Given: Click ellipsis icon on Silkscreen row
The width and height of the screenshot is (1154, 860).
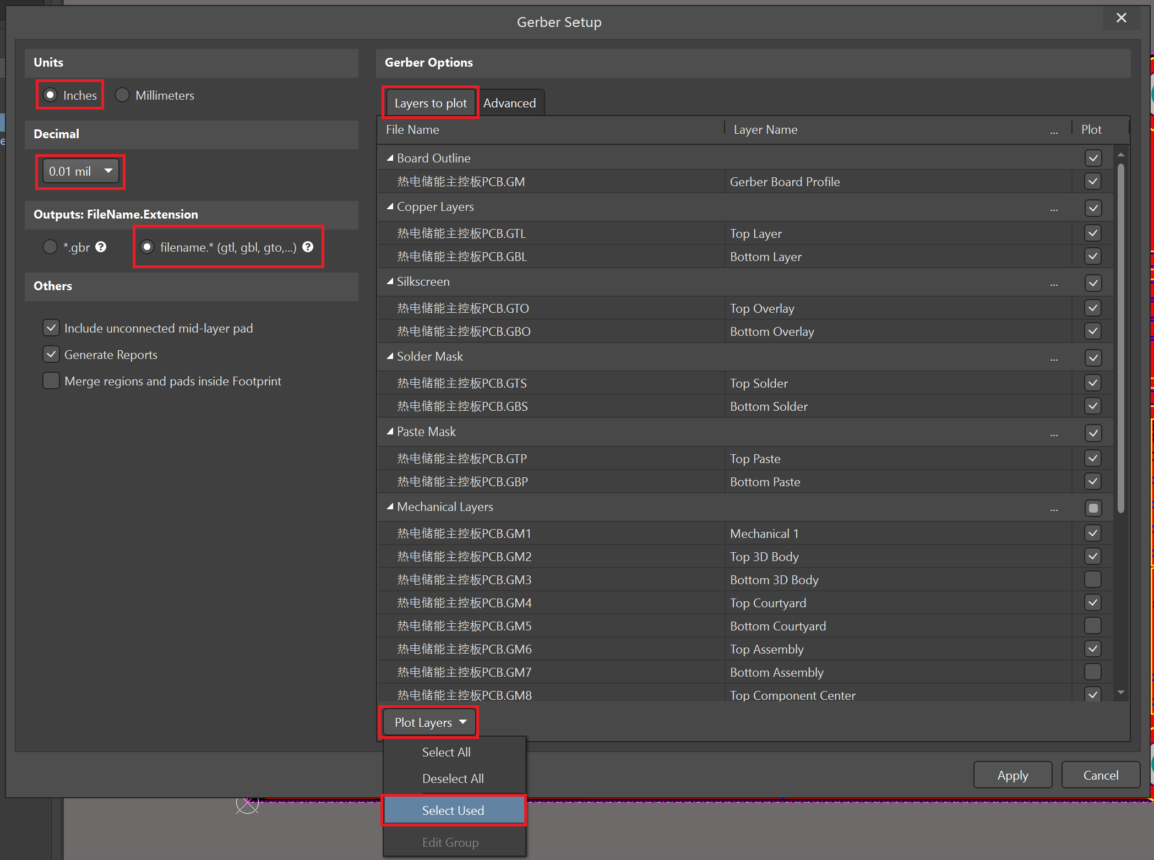Looking at the screenshot, I should [1053, 284].
